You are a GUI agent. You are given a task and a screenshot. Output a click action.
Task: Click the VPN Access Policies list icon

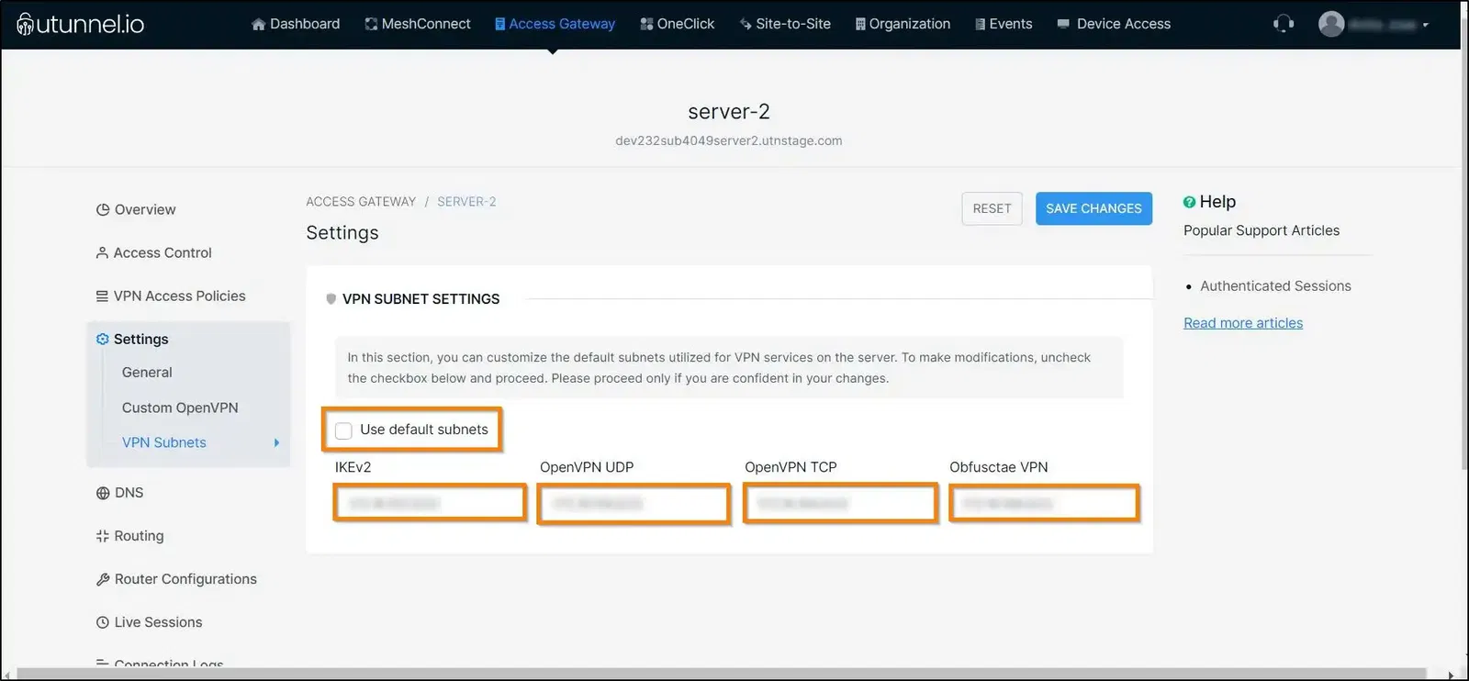pos(102,296)
